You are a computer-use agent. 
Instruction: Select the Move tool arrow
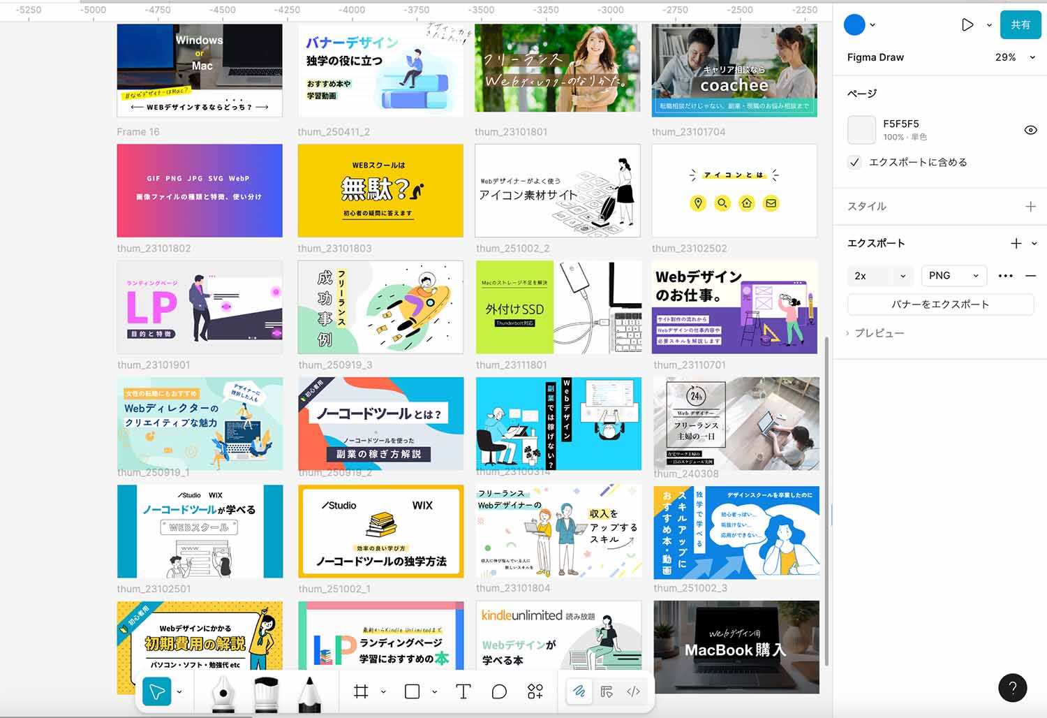point(156,691)
